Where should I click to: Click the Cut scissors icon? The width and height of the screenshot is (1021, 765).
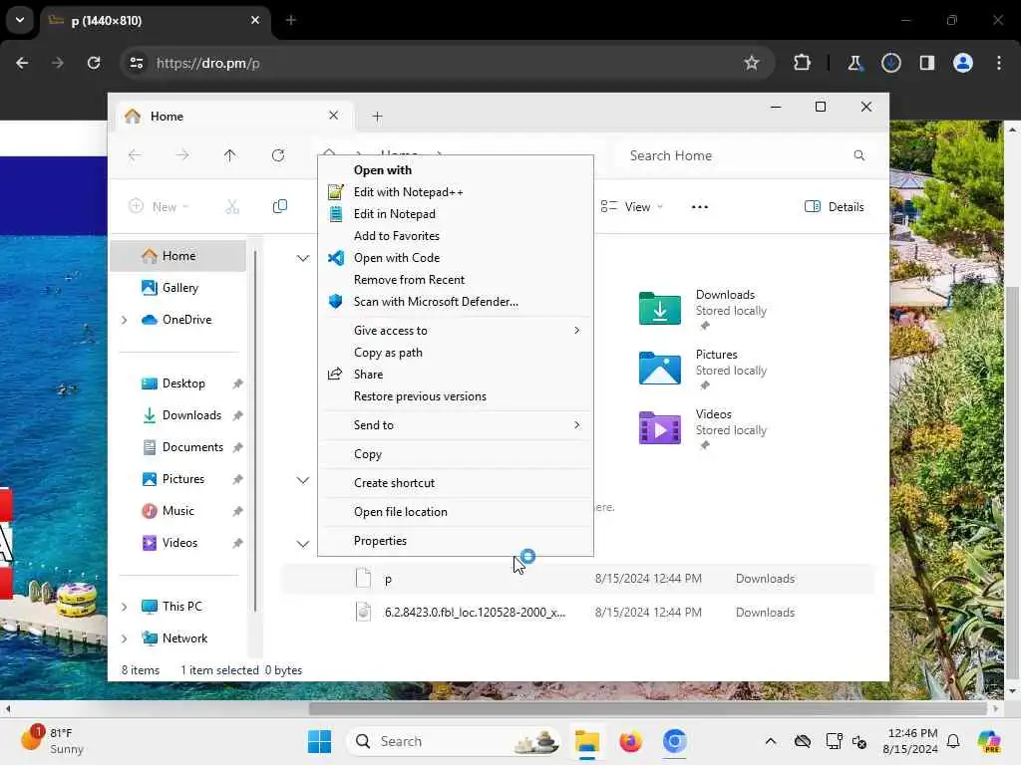[232, 207]
